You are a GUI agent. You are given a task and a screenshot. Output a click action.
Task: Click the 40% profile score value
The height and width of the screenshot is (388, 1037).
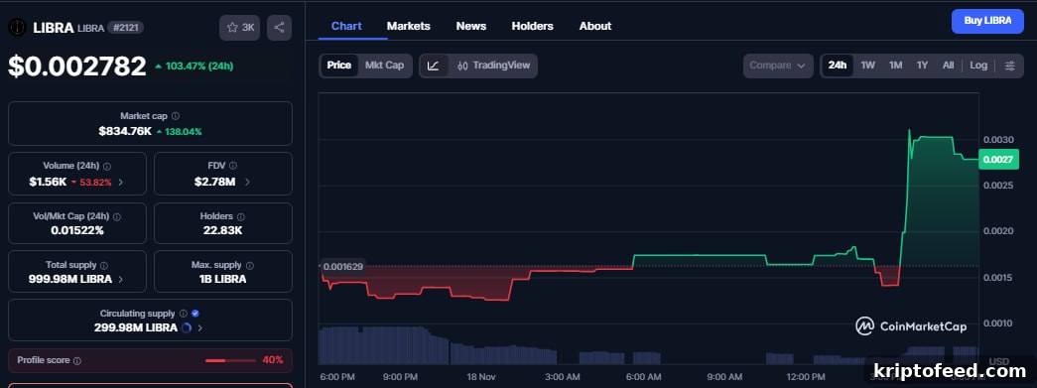(273, 360)
